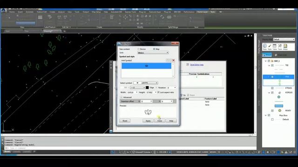Click the KRAEV layer circle symbol
The image size is (298, 167).
pos(279,110)
